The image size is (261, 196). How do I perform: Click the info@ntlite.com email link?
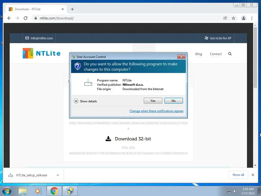click(39, 38)
